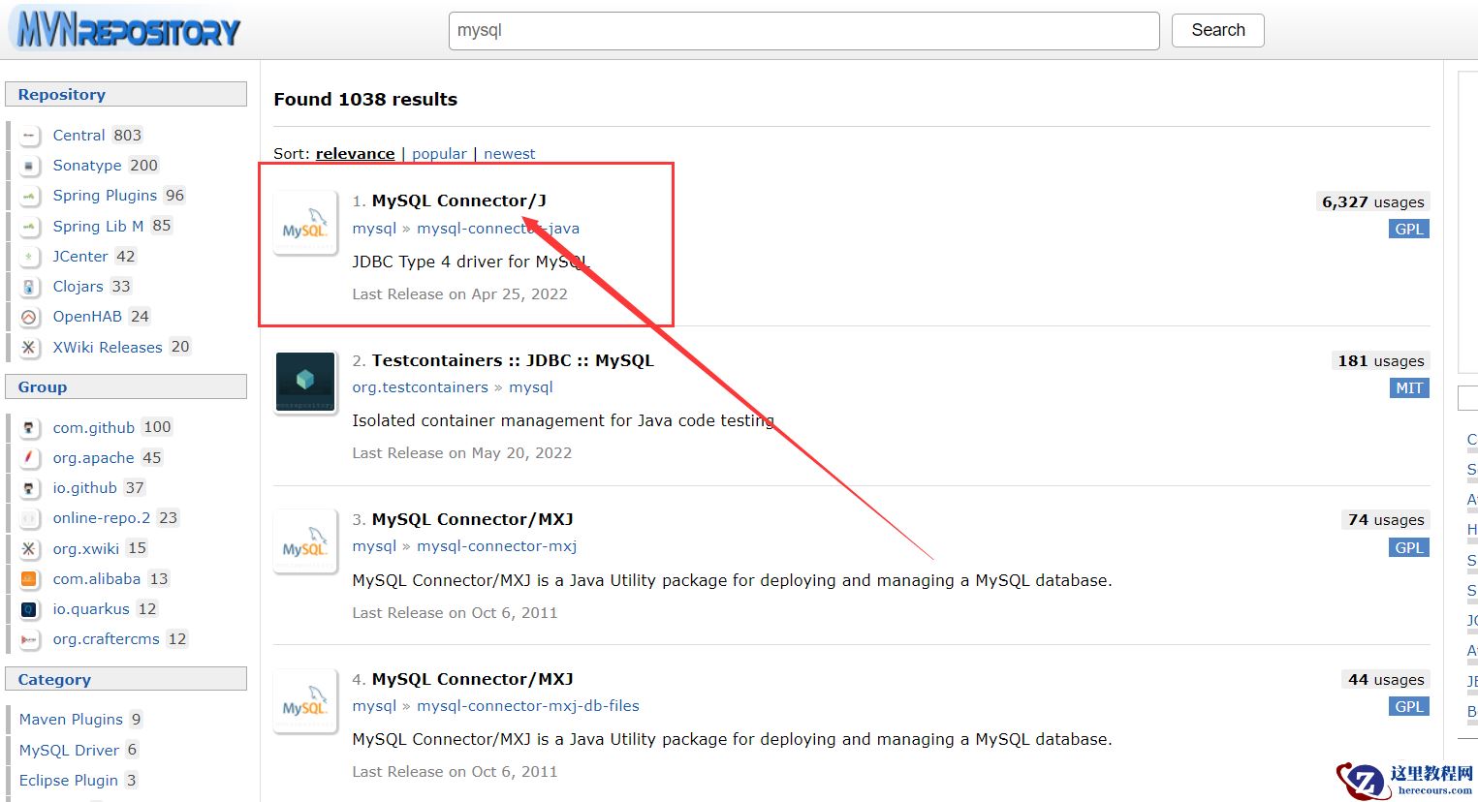The height and width of the screenshot is (802, 1478).
Task: Click the 181 usages badge
Action: (1381, 360)
